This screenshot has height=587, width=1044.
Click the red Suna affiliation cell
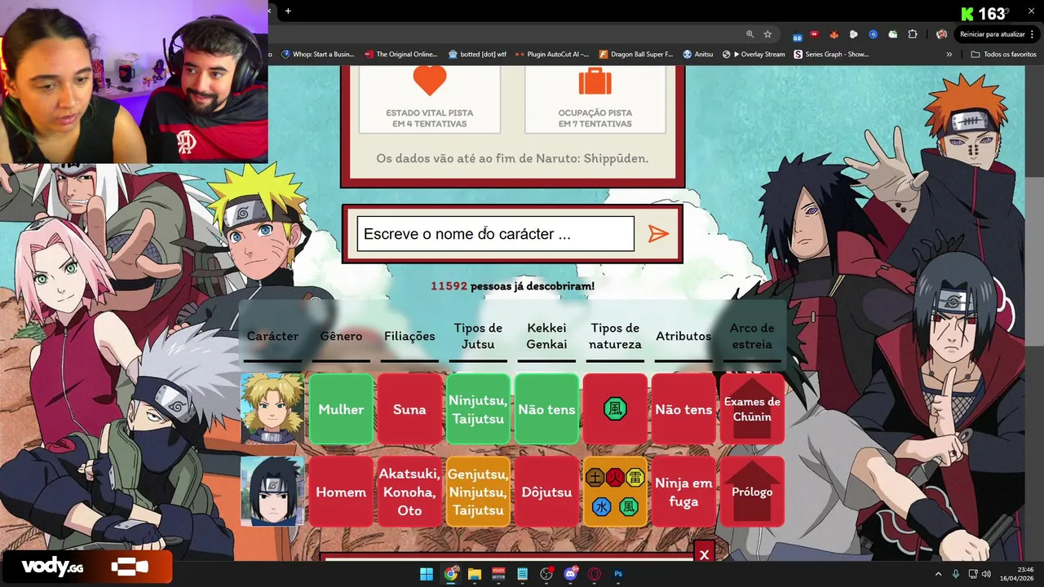coord(409,409)
